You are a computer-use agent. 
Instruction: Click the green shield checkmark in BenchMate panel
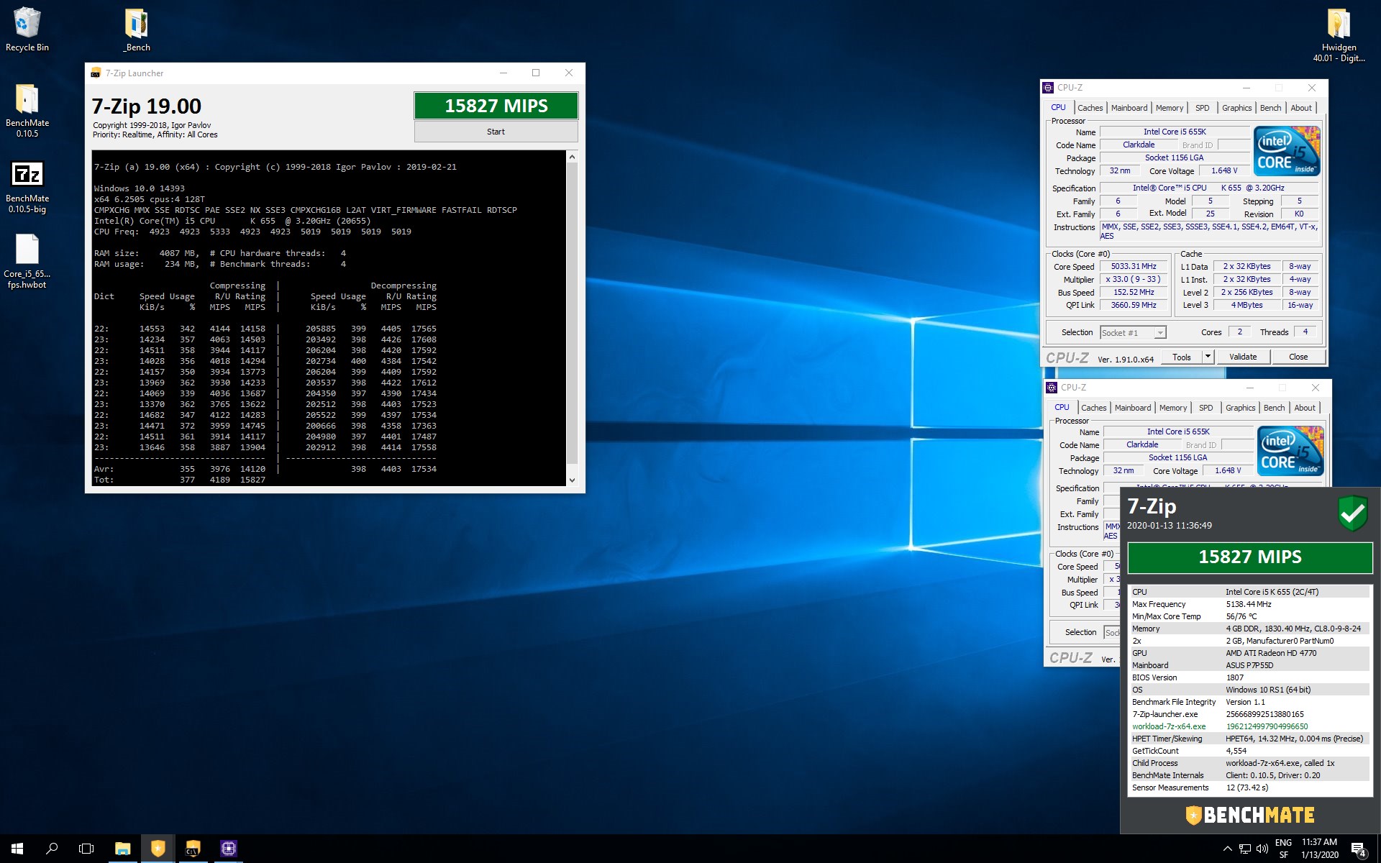pos(1352,513)
